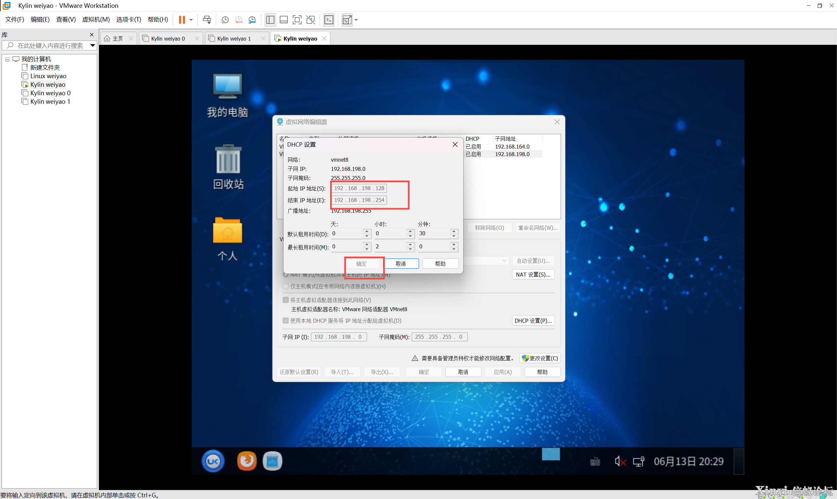Close the DHCP 设置 dialog with X
The image size is (837, 499).
[455, 144]
